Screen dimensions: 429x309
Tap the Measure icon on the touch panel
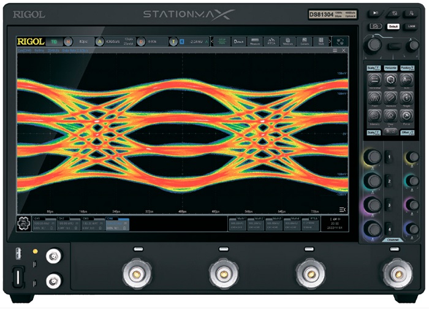(390, 97)
